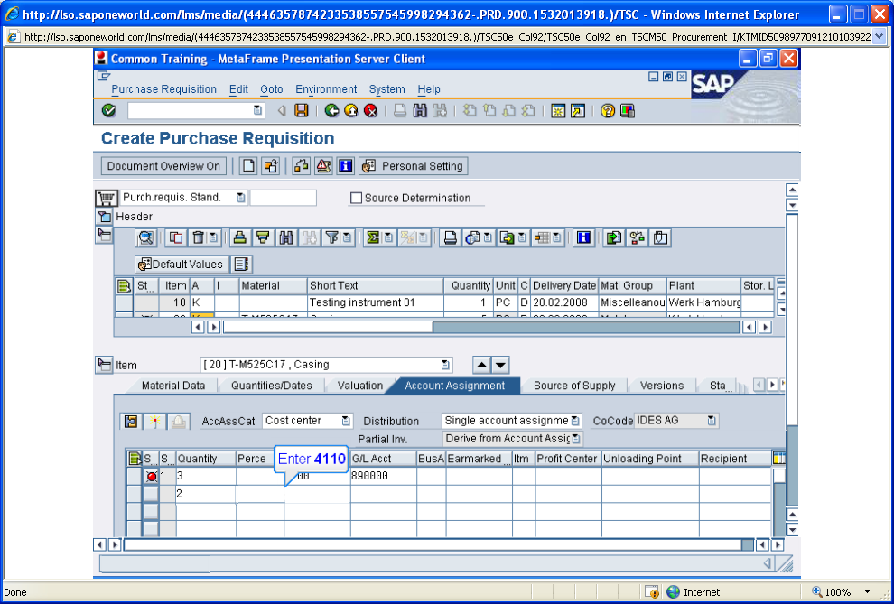Screen dimensions: 894x604
Task: Open the AccAssCat Cost center dropdown
Action: click(x=346, y=421)
